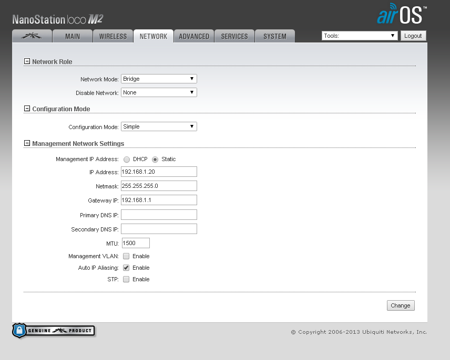
Task: Focus the Primary DNS IP field
Action: (x=159, y=215)
